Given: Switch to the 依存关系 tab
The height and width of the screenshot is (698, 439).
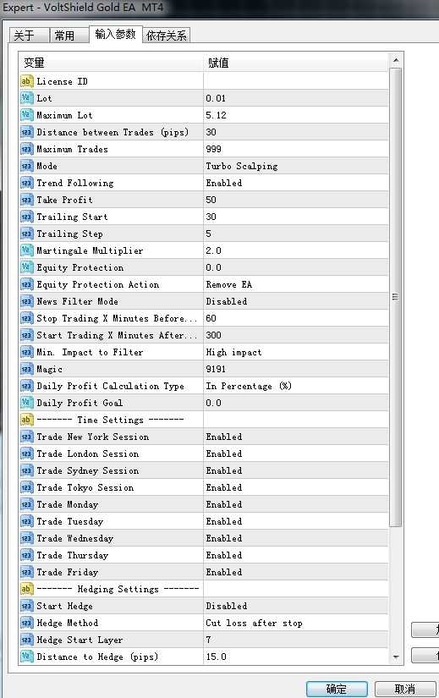Looking at the screenshot, I should click(167, 36).
